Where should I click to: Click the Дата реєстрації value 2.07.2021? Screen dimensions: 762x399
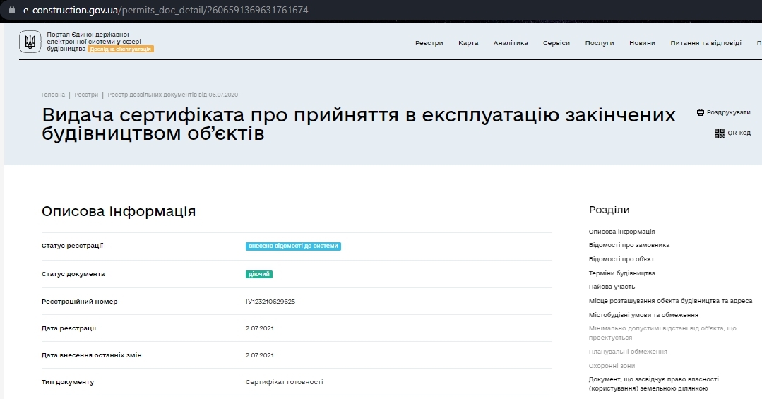259,328
